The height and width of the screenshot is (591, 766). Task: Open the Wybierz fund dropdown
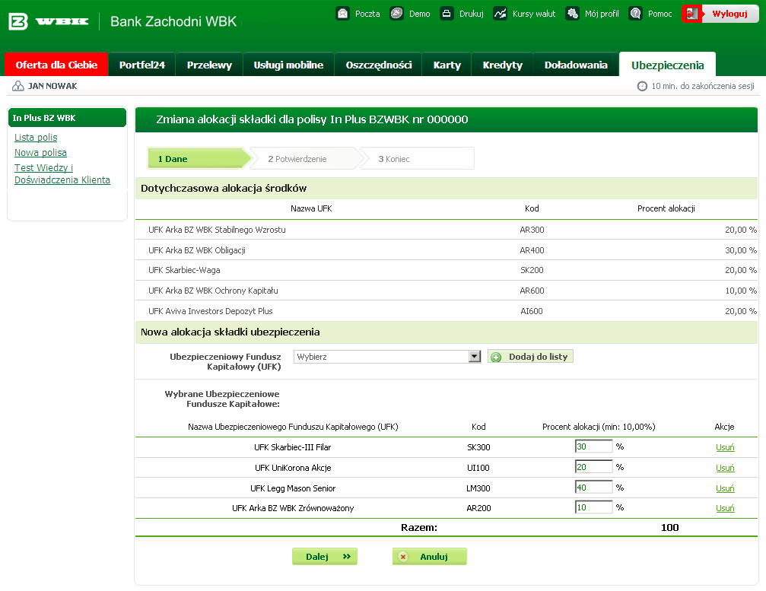pos(387,357)
